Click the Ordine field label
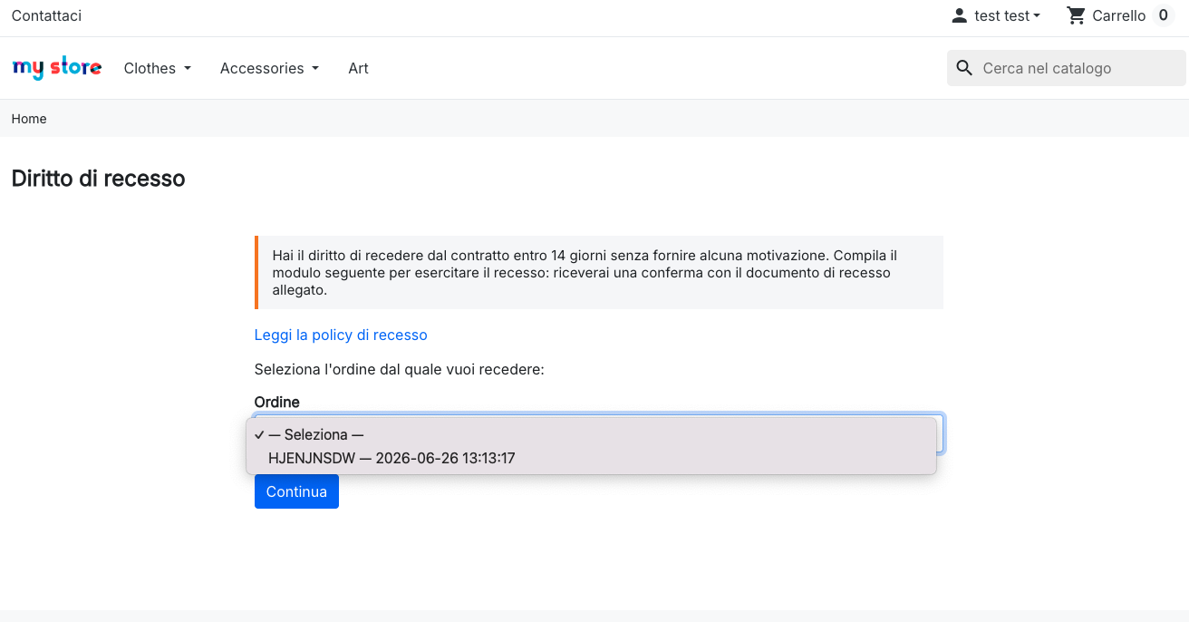1189x622 pixels. (277, 402)
